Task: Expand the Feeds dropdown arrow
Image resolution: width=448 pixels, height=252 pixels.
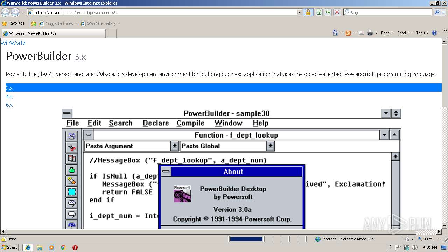Action: pyautogui.click(x=355, y=33)
